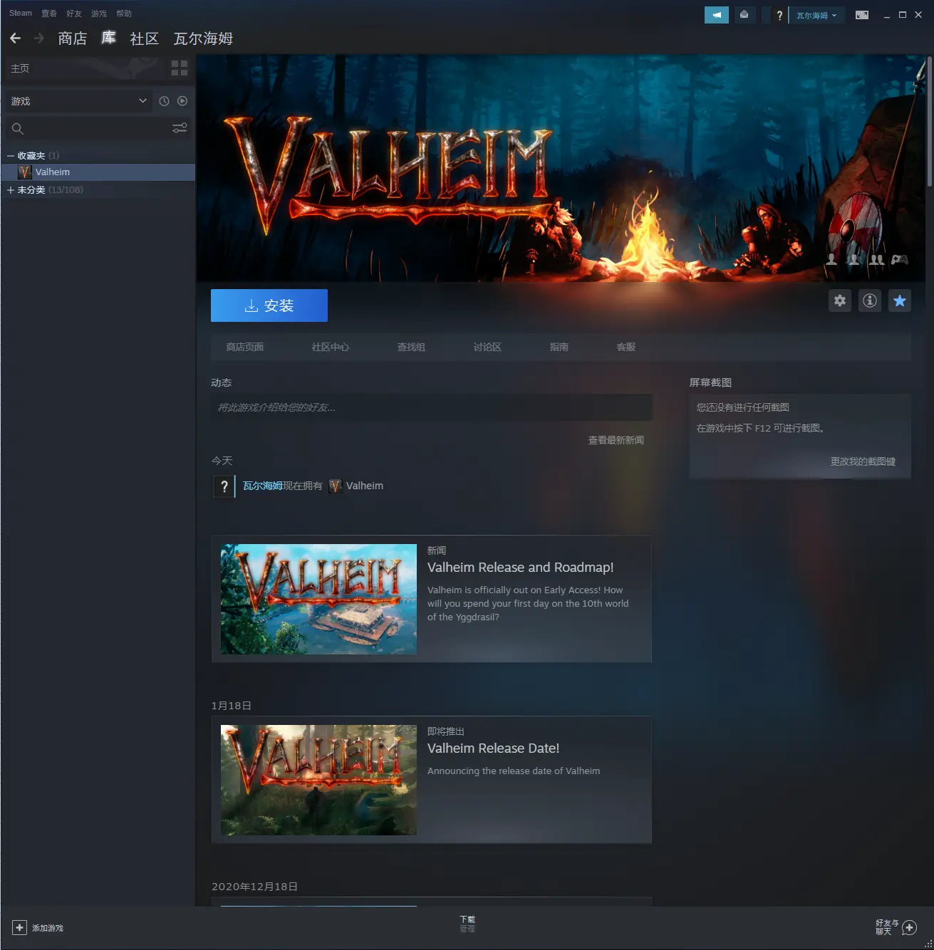Collapse the 收藏夹 favorites group

click(x=11, y=156)
